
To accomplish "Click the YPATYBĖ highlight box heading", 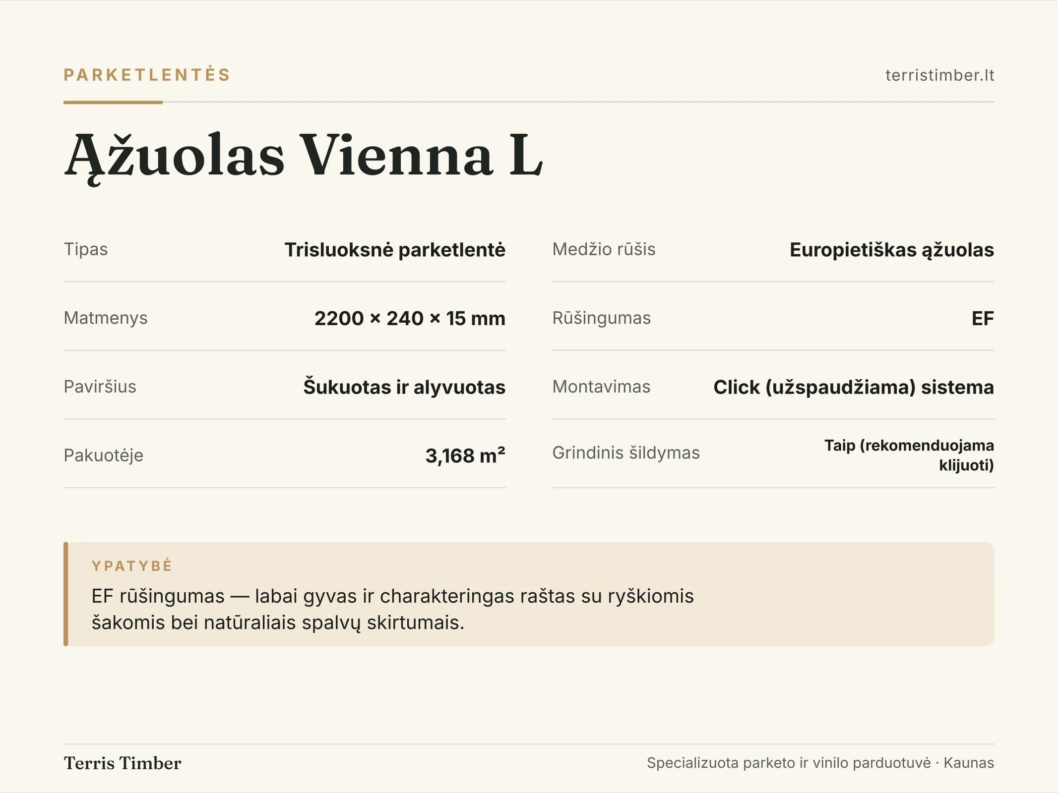I will [x=132, y=566].
